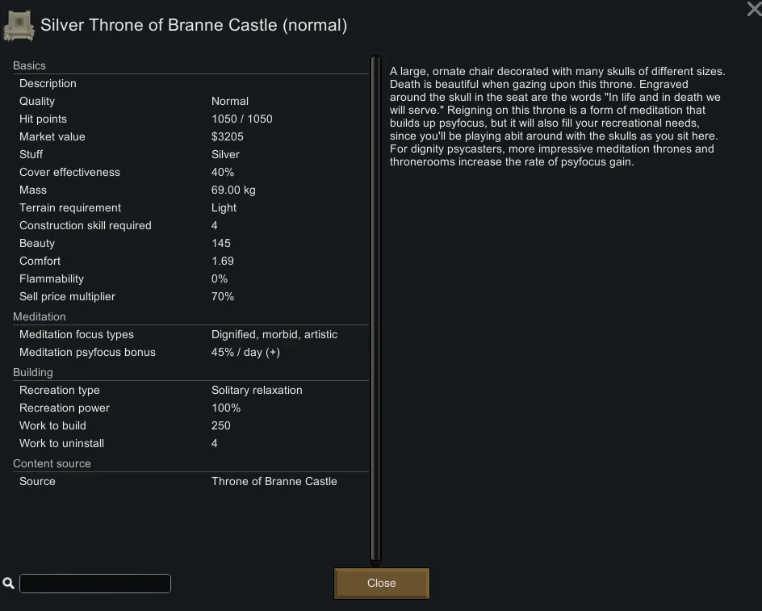The height and width of the screenshot is (611, 762).
Task: Select the Recreation type row
Action: point(190,390)
